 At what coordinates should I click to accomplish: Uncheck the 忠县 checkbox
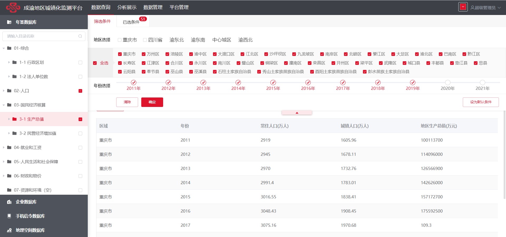476,63
